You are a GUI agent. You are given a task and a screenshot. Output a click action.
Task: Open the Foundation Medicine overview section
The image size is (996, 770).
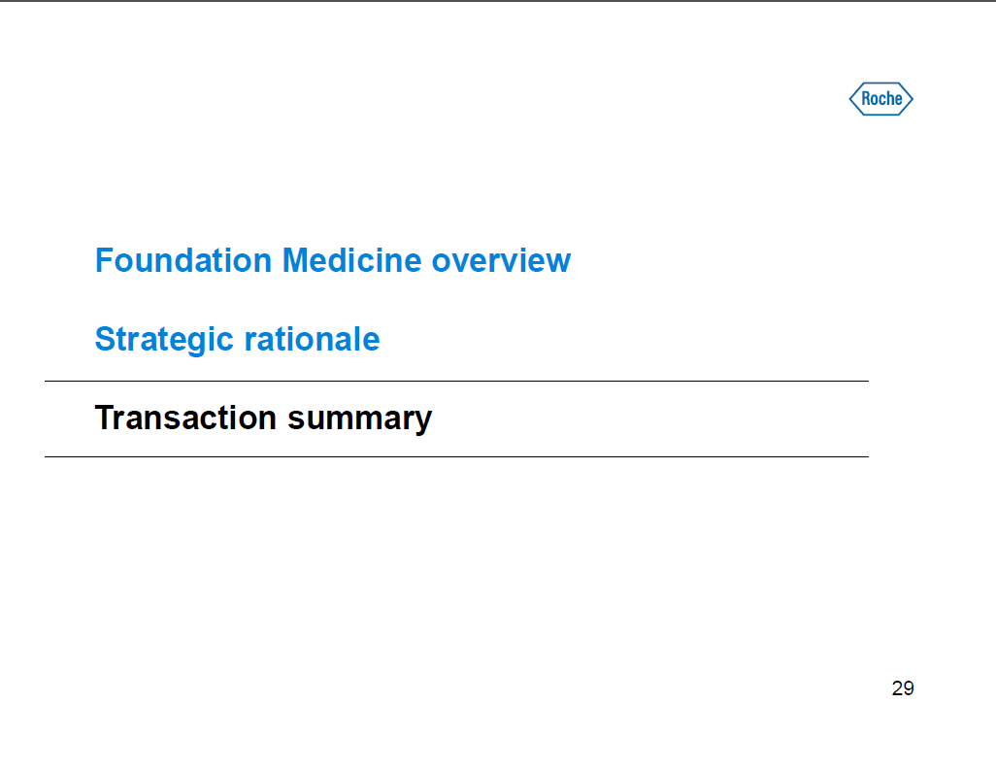[x=333, y=260]
